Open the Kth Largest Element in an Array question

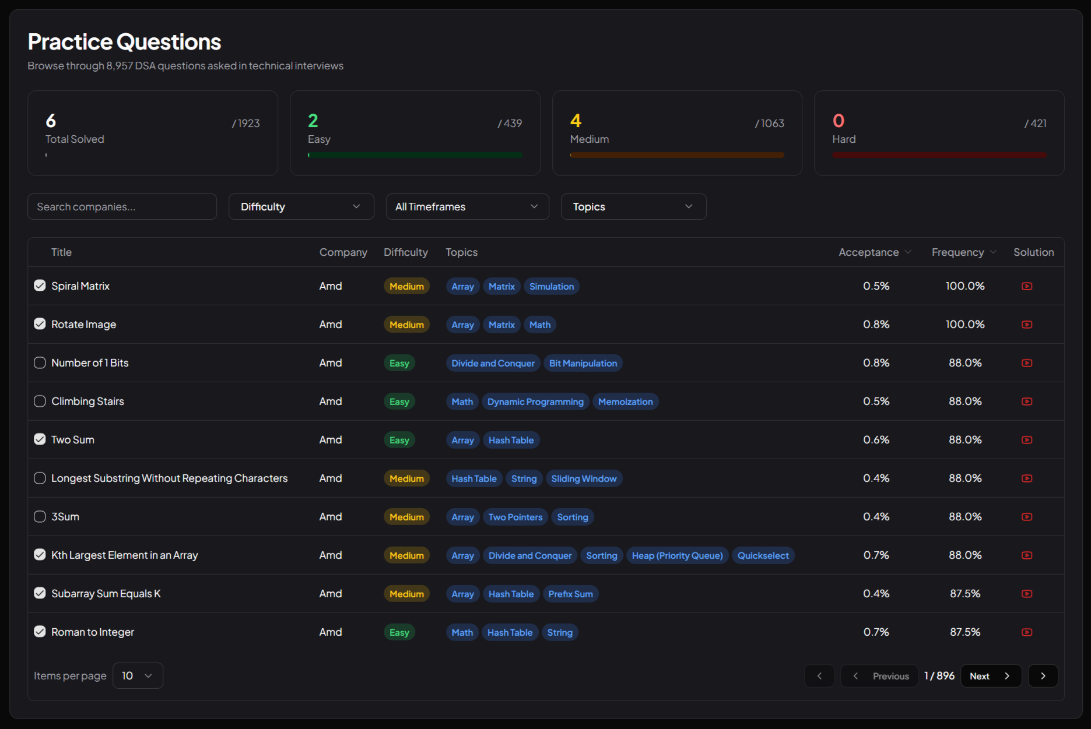(124, 555)
